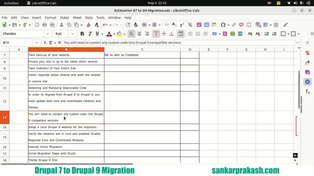Open the Paste options dropdown arrow

pos(81,25)
